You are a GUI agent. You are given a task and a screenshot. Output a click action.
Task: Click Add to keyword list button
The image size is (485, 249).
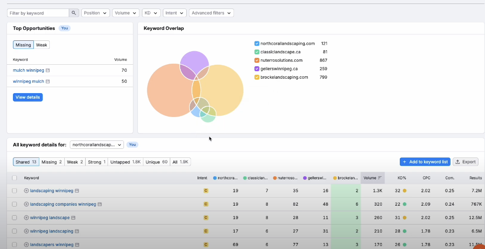425,162
